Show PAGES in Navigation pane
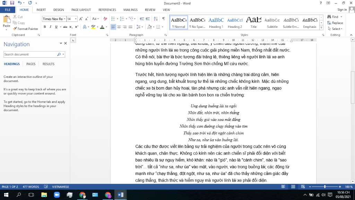The height and width of the screenshot is (200, 355). [31, 64]
